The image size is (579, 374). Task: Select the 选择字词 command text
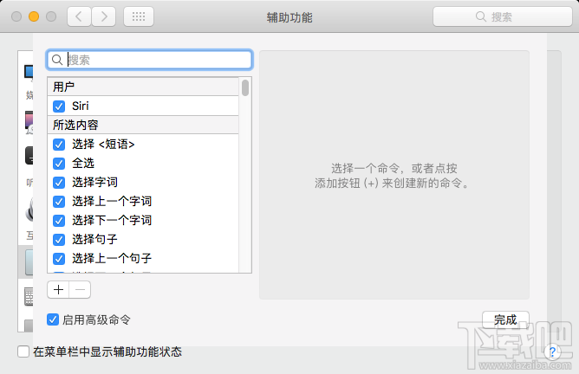coord(94,182)
